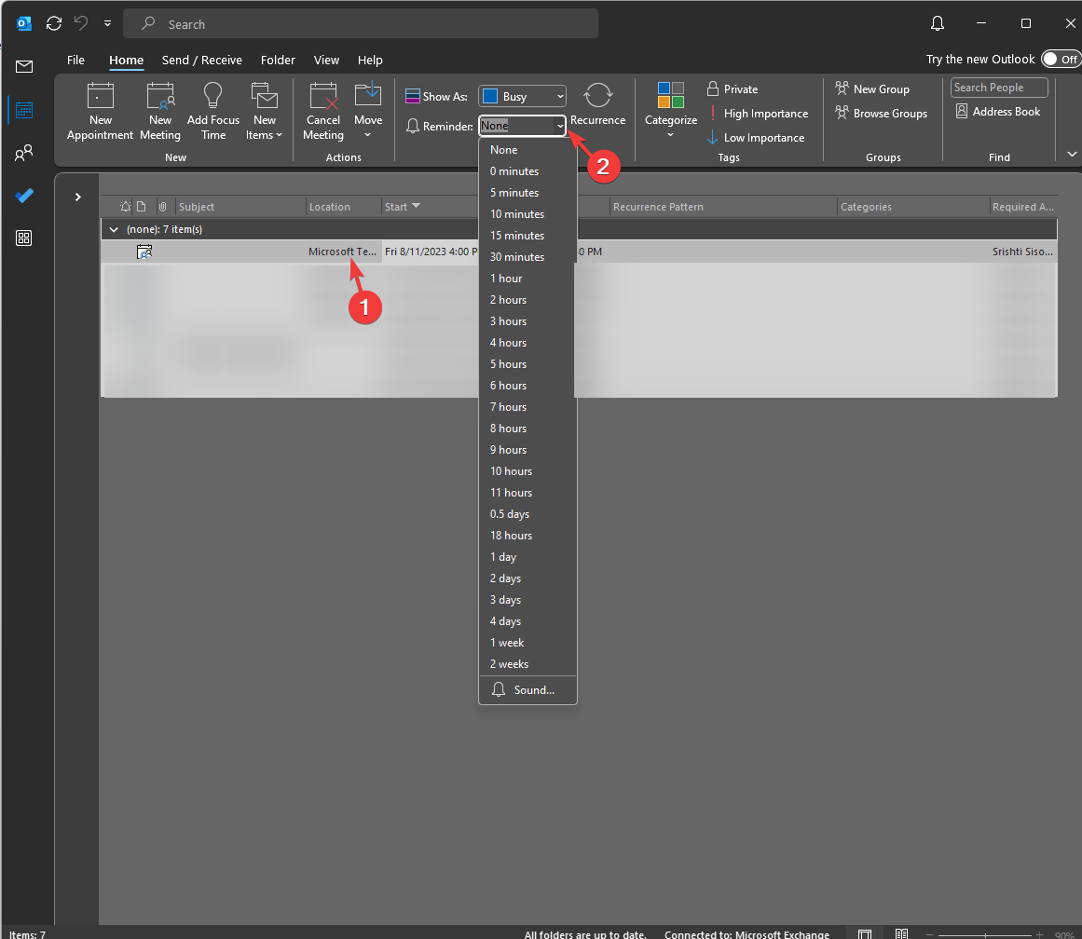Open the Folder tab
Viewport: 1082px width, 939px height.
(x=278, y=60)
